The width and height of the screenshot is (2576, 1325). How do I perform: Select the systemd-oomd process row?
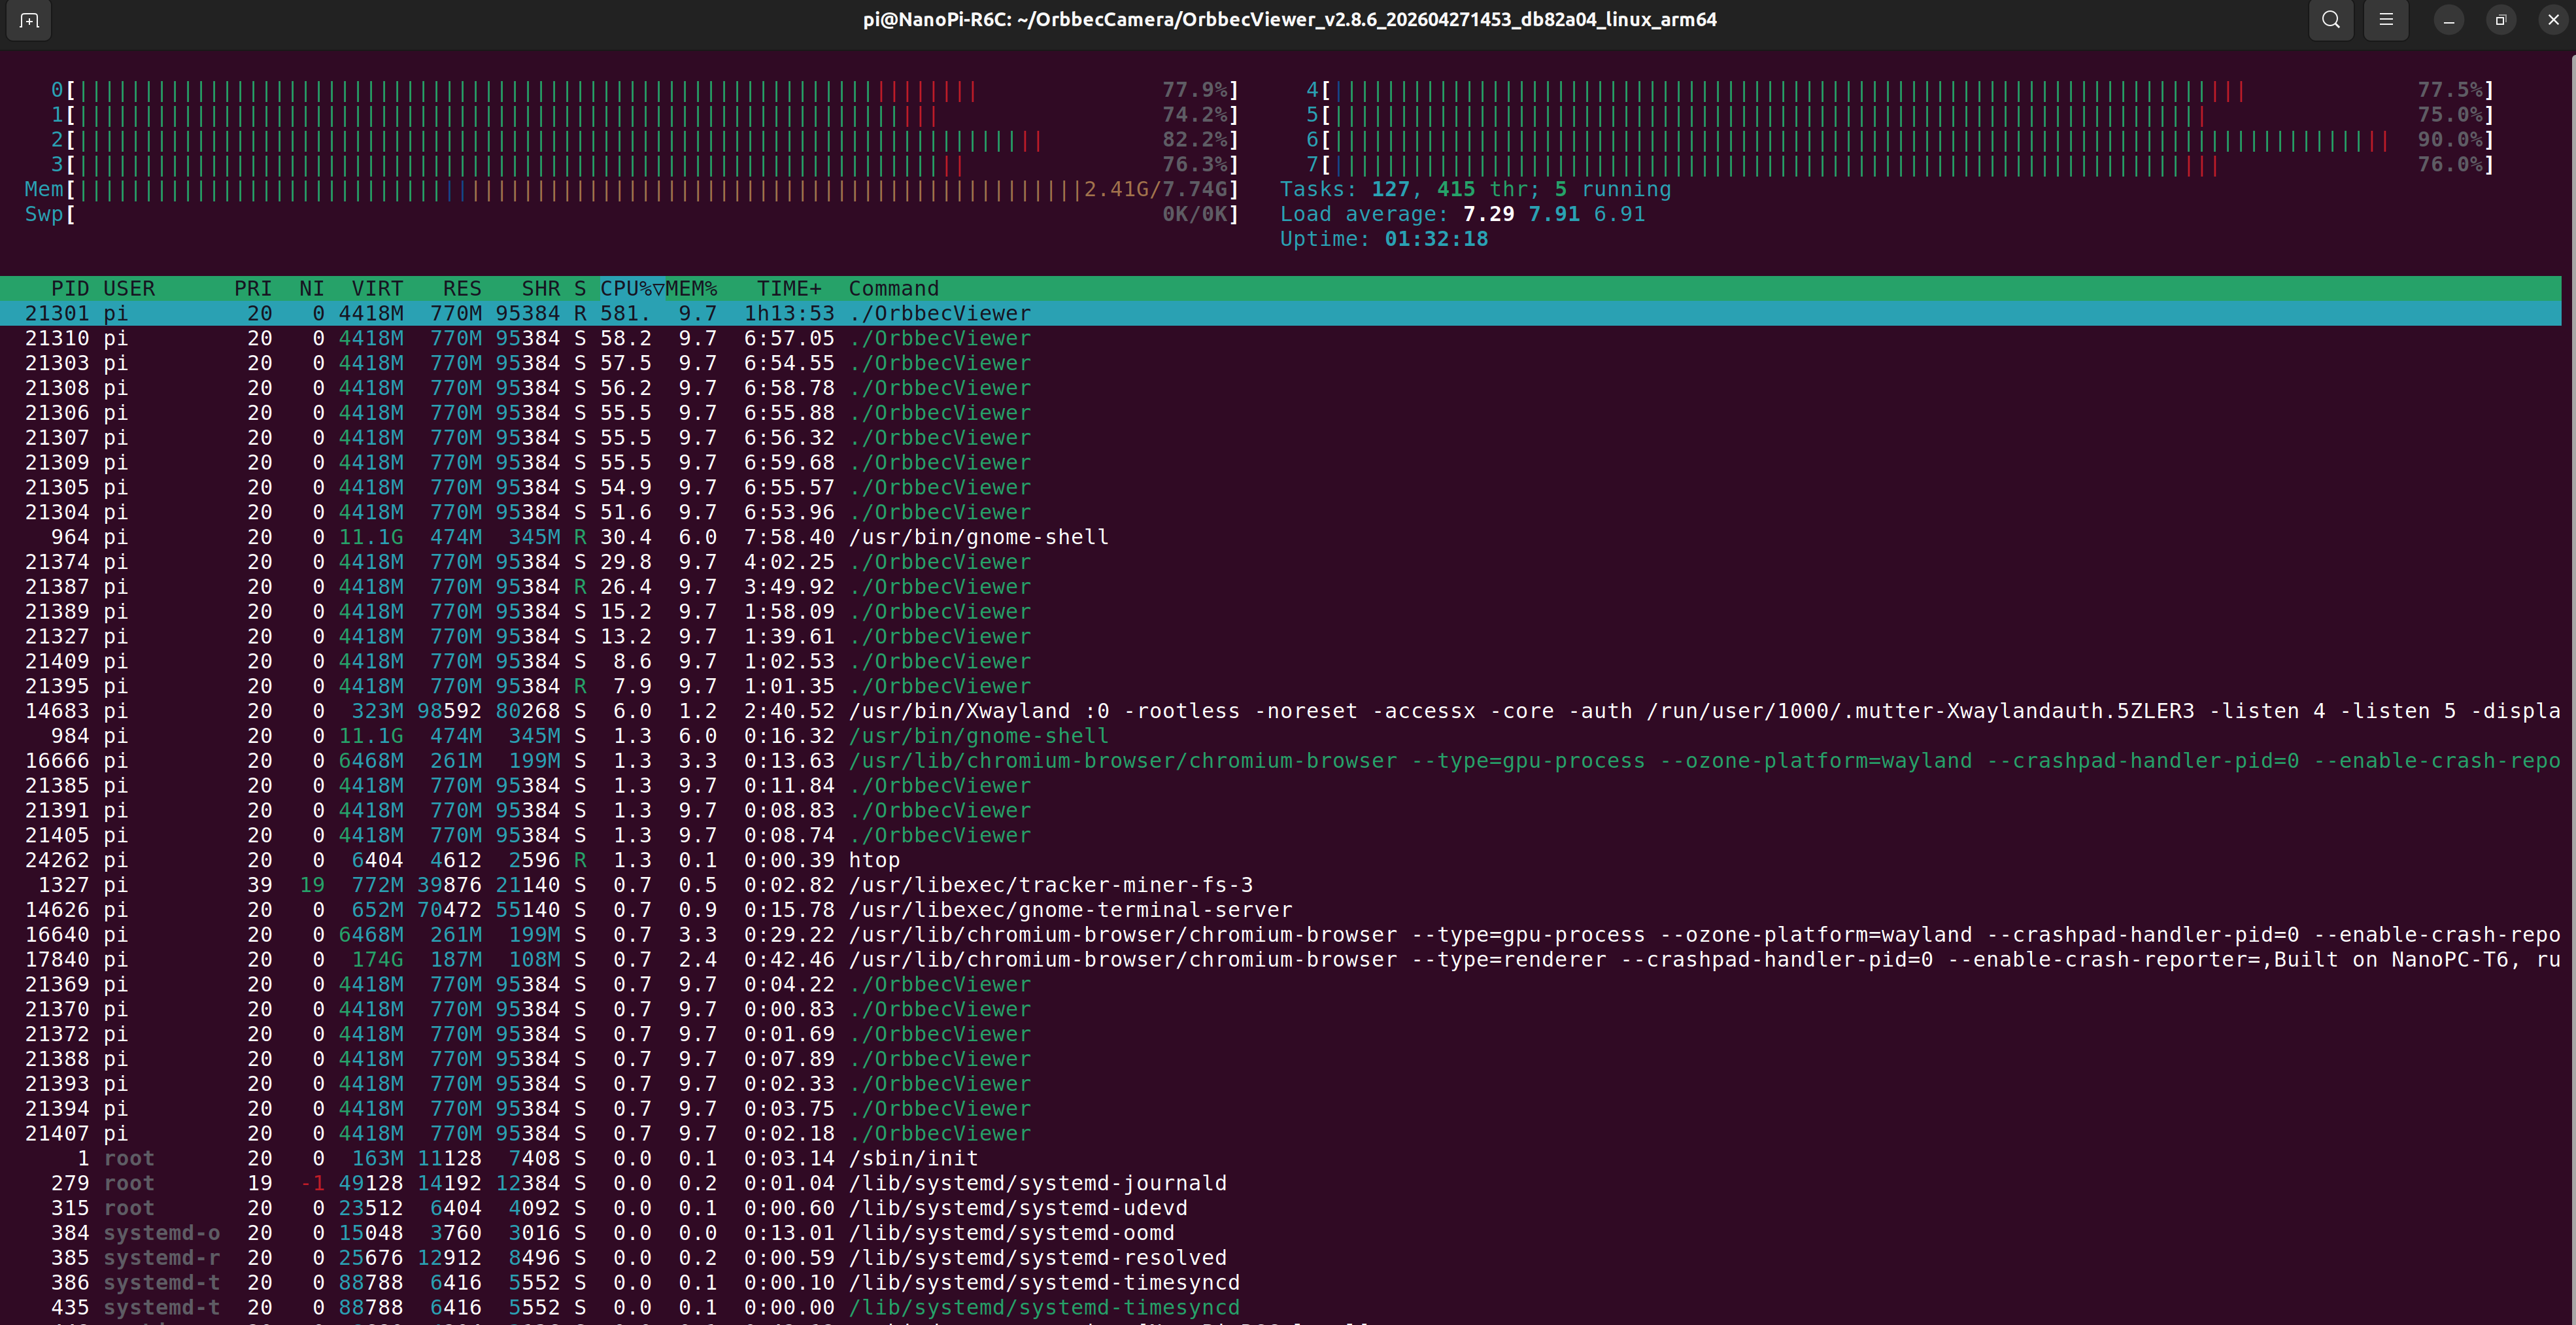[x=1281, y=1233]
